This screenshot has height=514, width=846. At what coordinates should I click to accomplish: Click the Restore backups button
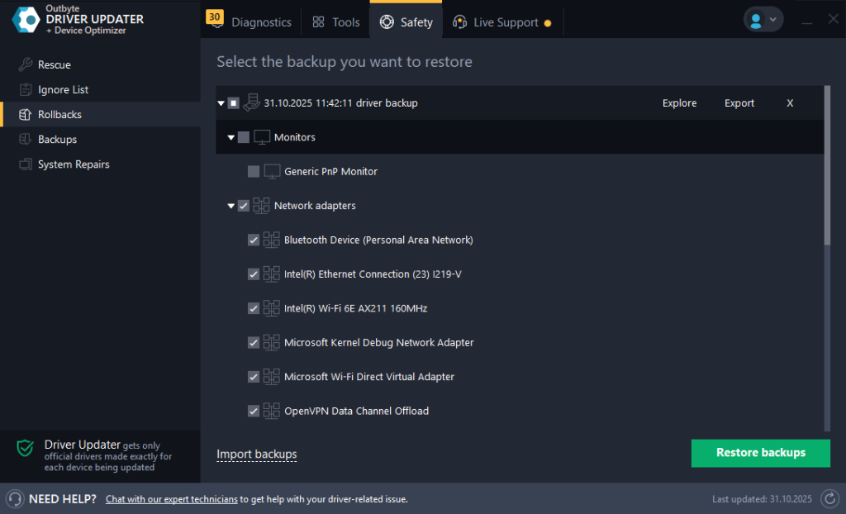[760, 453]
